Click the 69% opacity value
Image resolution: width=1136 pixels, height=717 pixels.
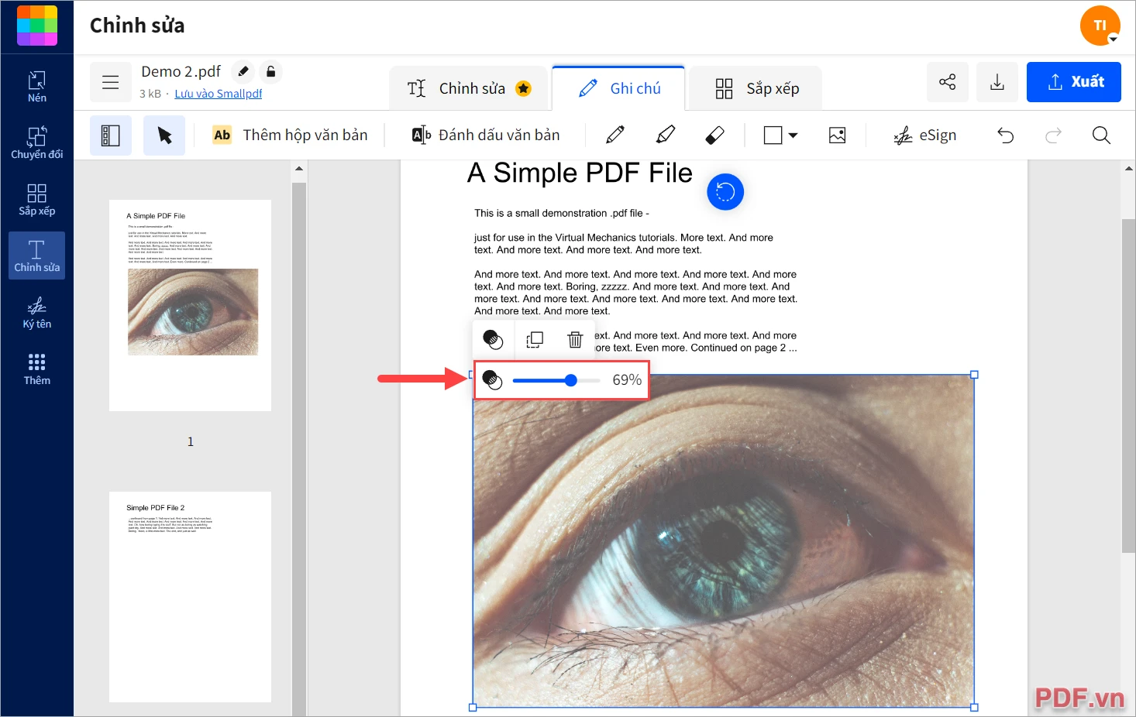tap(627, 380)
